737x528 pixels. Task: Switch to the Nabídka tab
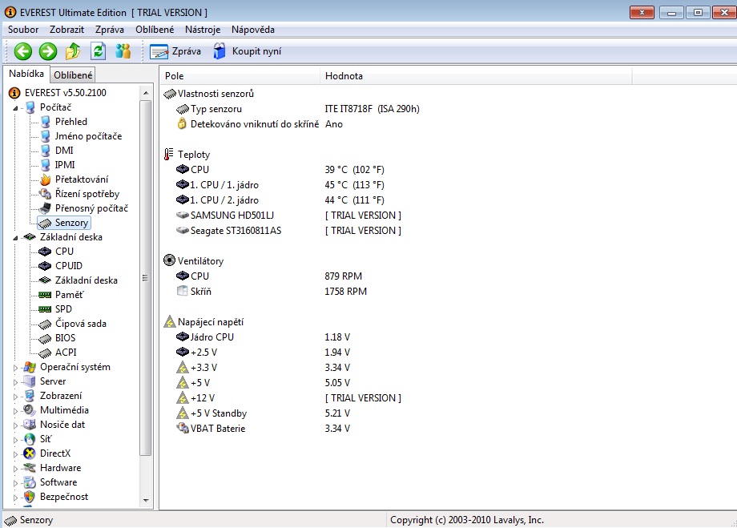point(26,74)
